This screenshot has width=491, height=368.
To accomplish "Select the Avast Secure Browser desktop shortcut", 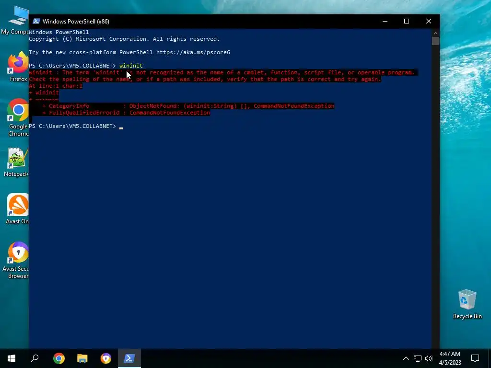I will click(x=16, y=260).
